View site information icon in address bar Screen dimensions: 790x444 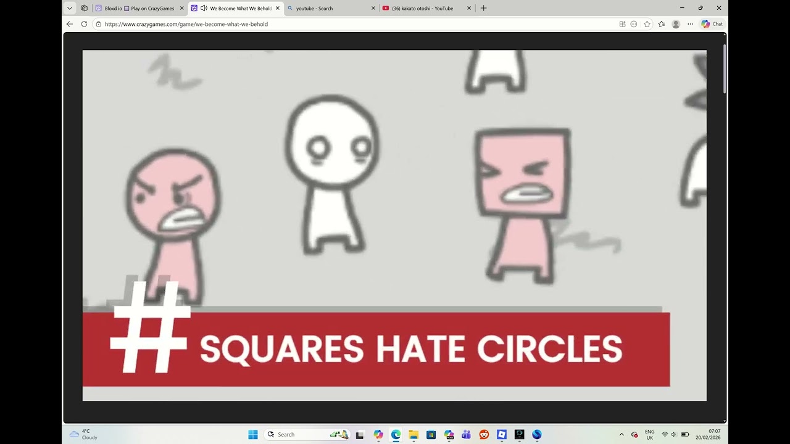(98, 24)
